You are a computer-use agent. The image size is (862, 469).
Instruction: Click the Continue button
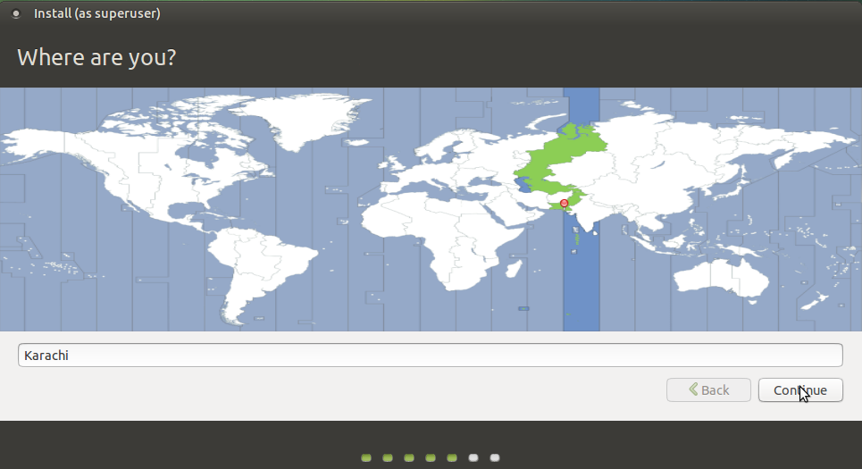tap(799, 389)
